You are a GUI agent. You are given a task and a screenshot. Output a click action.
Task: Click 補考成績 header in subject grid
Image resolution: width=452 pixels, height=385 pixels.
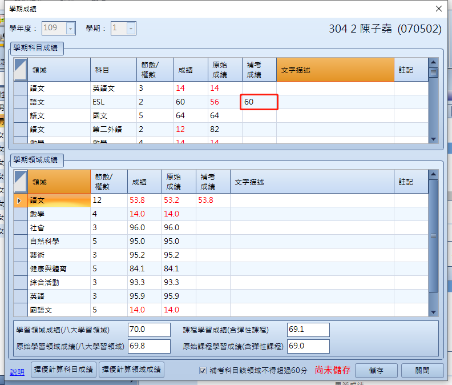click(259, 70)
